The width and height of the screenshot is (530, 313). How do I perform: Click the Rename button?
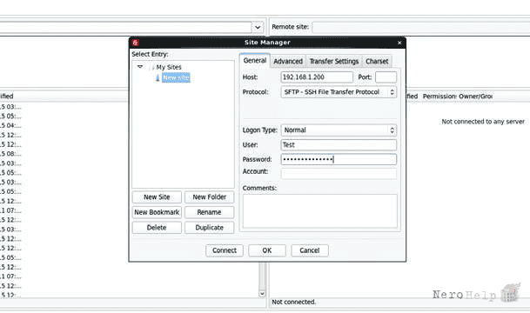tap(209, 212)
